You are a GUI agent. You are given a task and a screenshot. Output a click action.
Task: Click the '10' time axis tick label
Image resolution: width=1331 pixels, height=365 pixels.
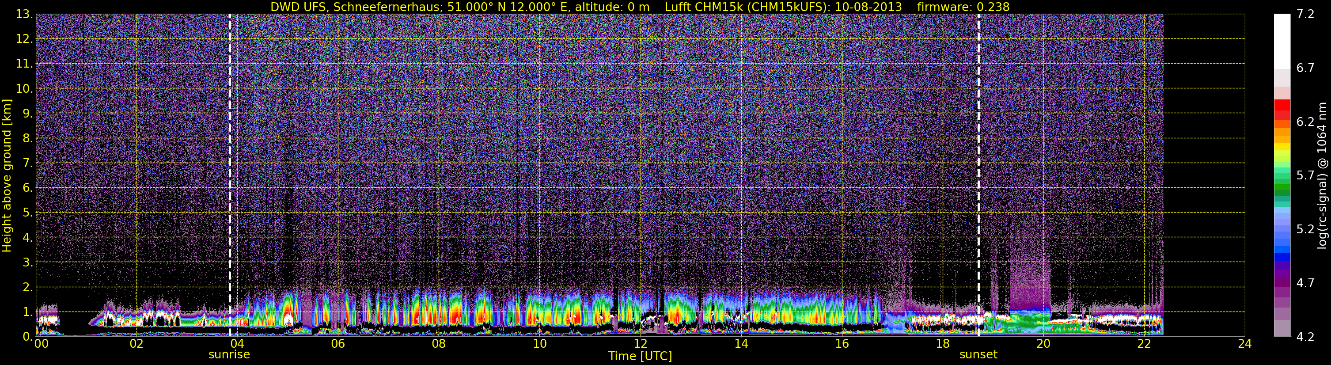coord(539,344)
